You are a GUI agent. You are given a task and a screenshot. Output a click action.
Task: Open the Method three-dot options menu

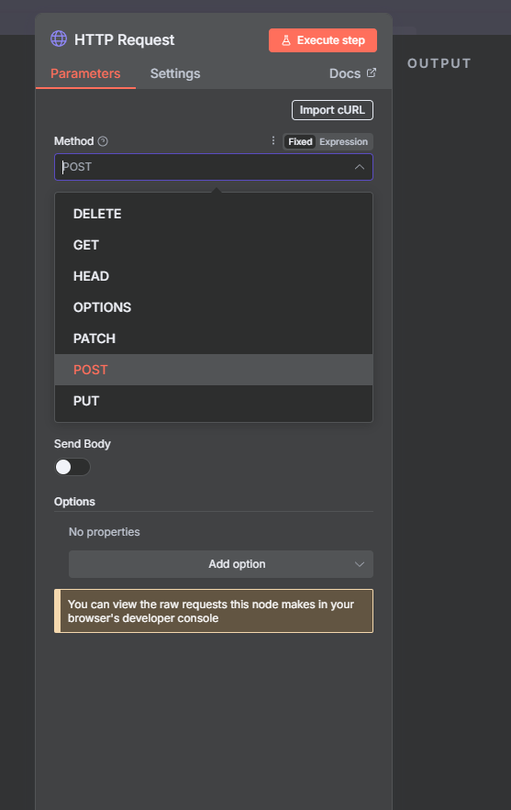point(273,140)
